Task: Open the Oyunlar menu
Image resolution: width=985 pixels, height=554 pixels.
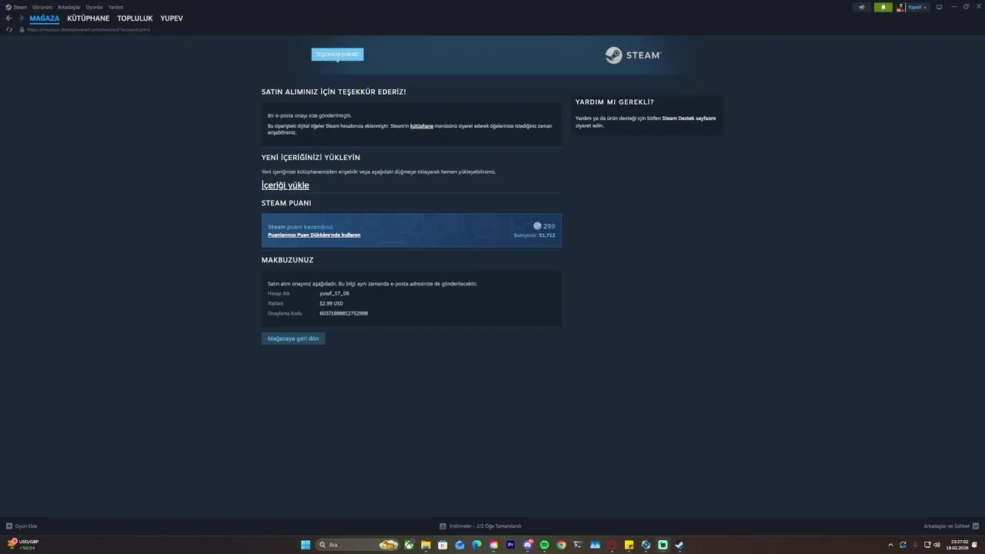Action: click(x=94, y=7)
